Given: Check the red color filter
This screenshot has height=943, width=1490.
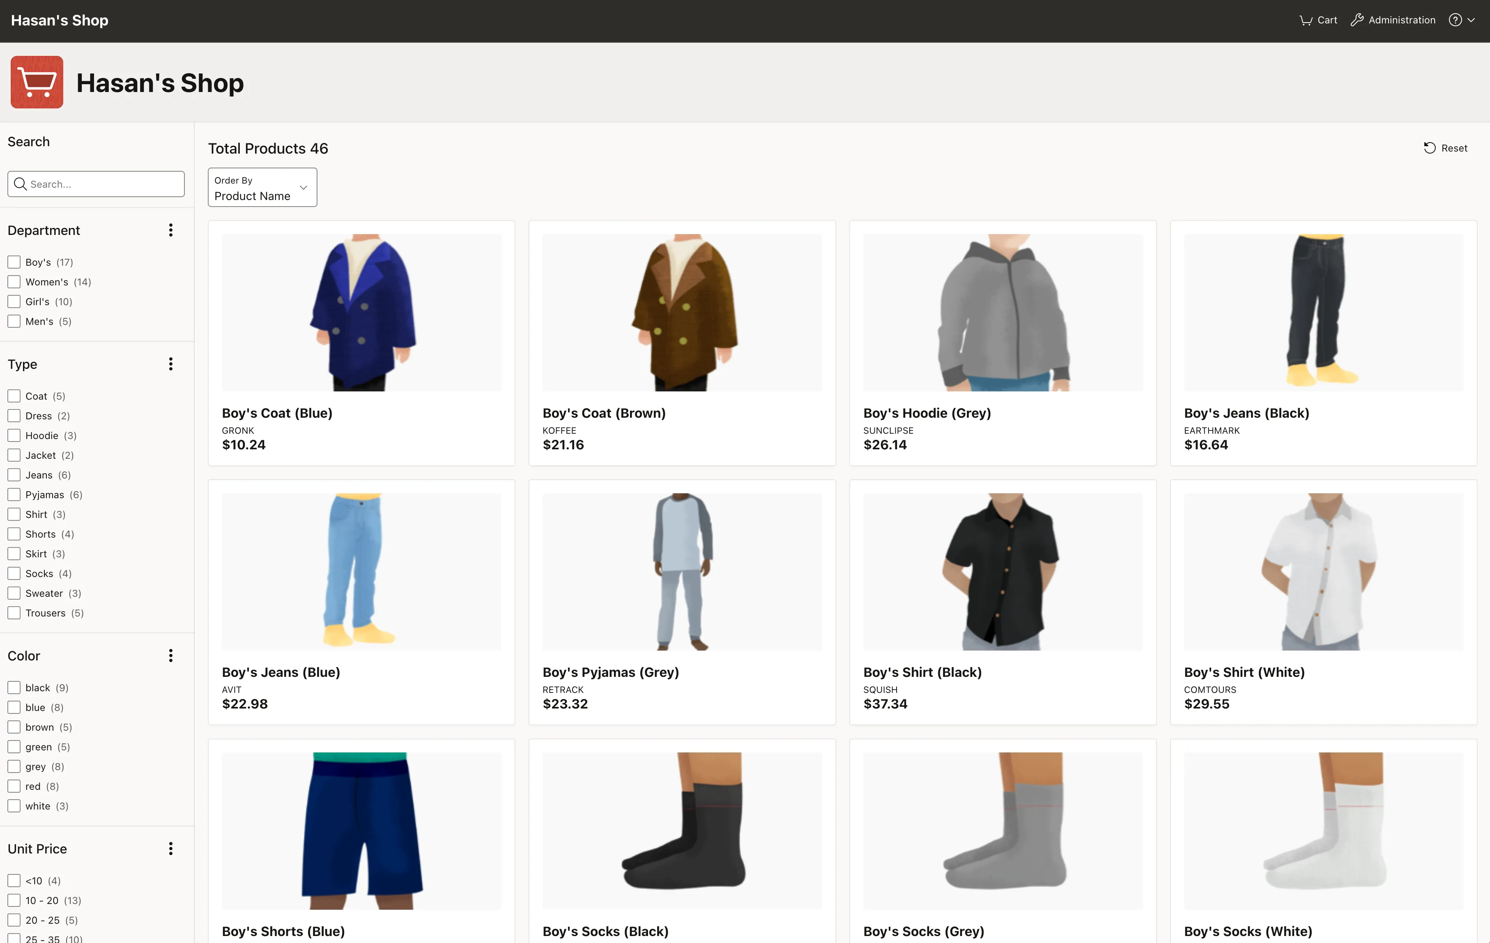Looking at the screenshot, I should click(x=14, y=787).
